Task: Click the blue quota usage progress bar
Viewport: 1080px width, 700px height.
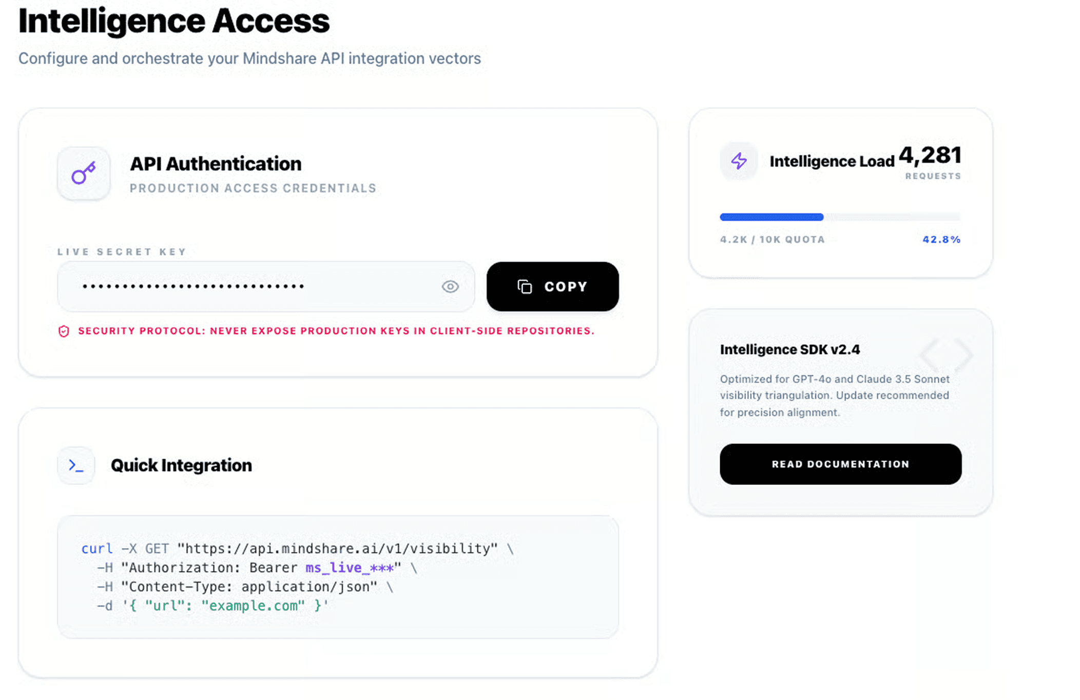Action: coord(772,217)
